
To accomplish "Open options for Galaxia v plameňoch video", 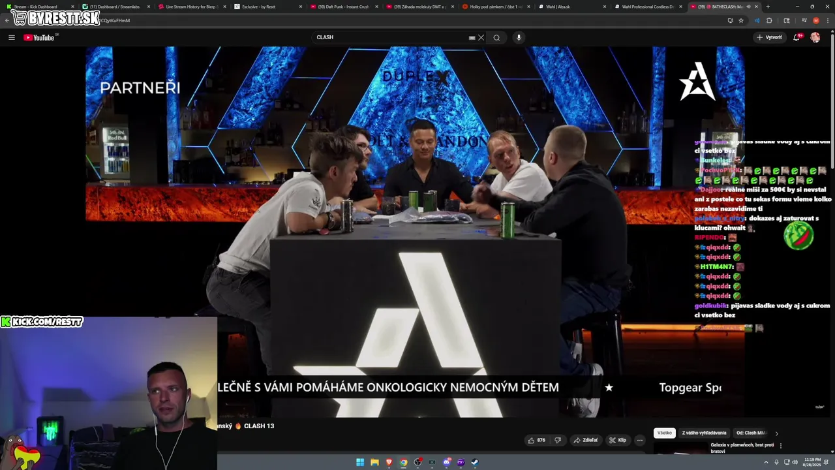I will tap(780, 446).
